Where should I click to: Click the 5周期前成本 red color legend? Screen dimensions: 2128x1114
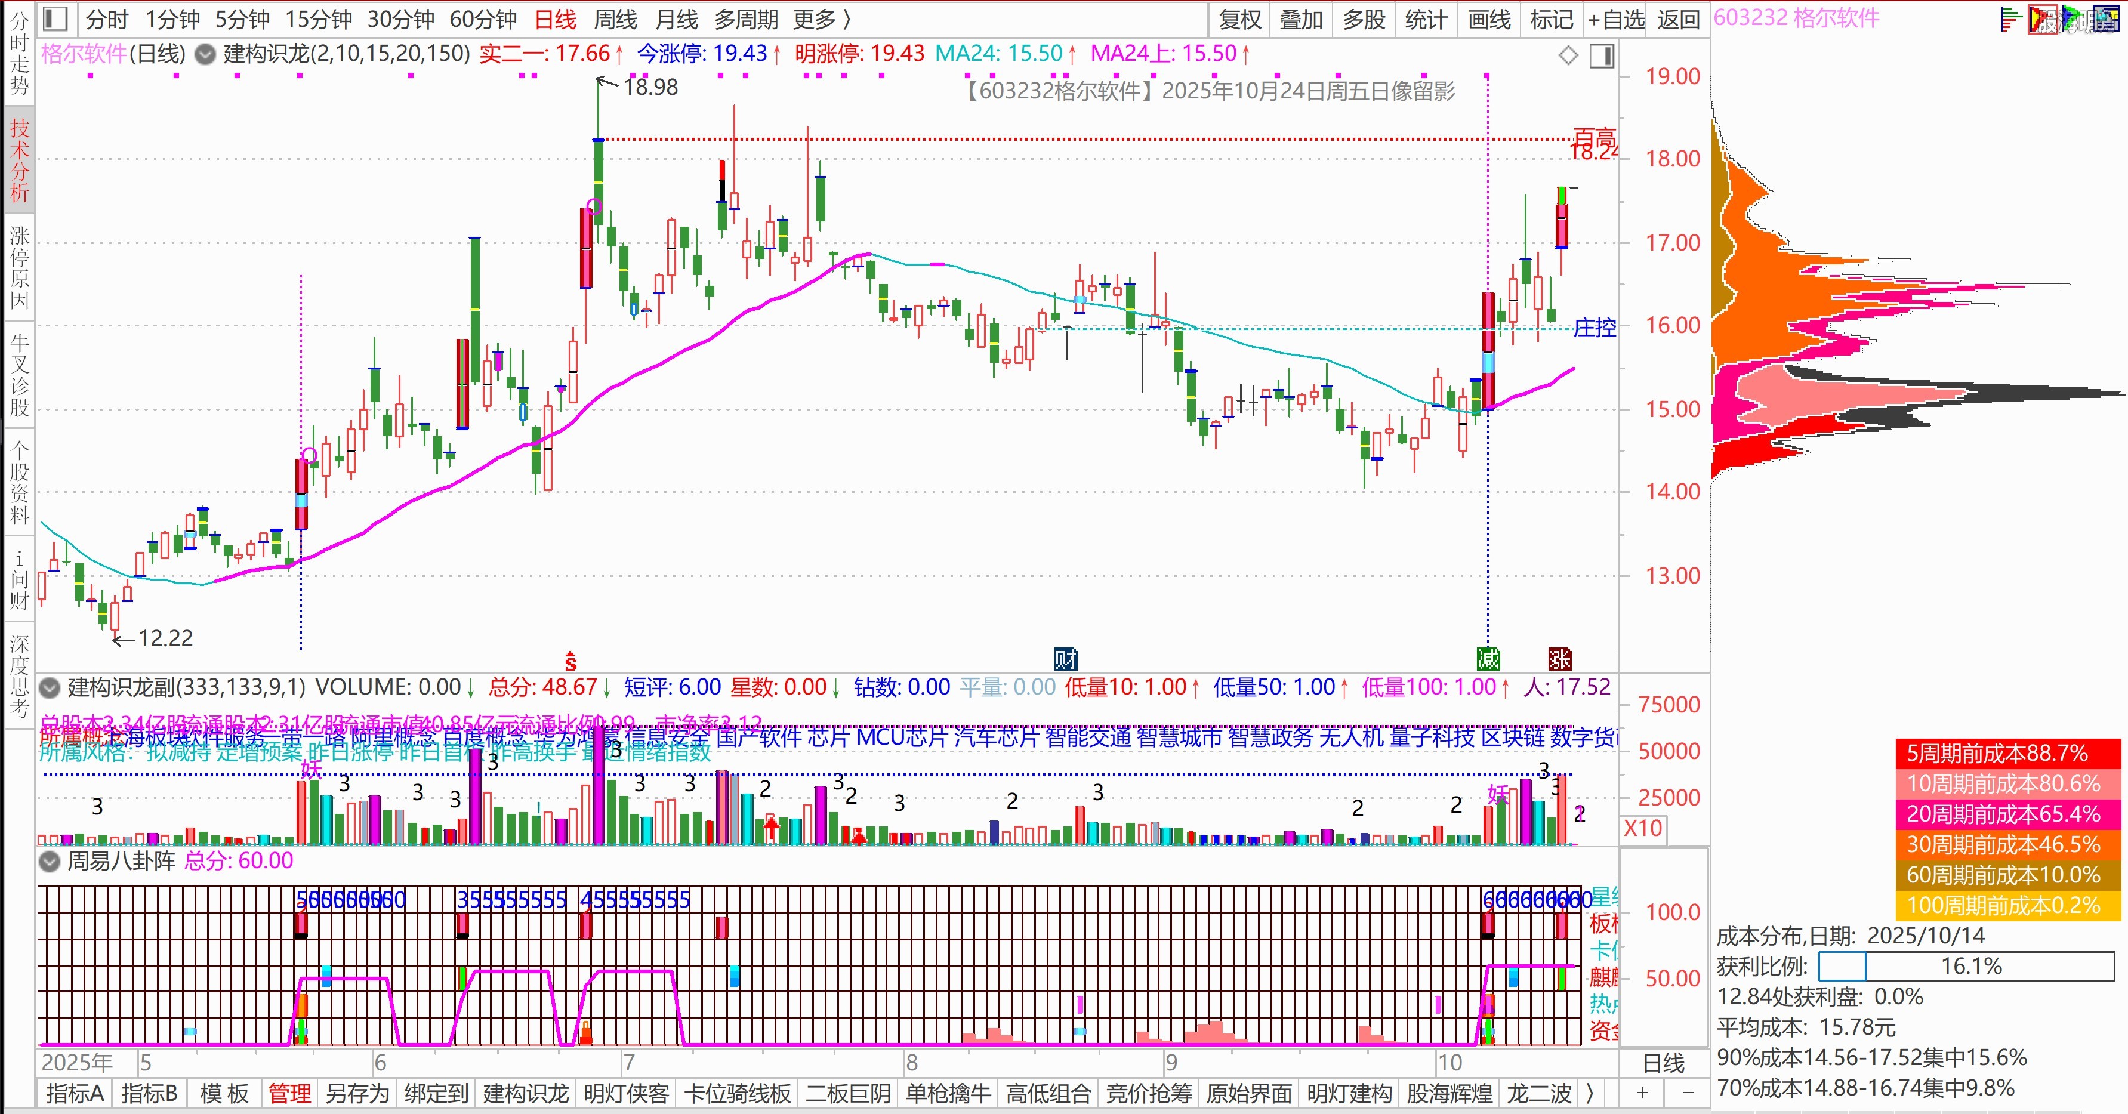(2007, 753)
